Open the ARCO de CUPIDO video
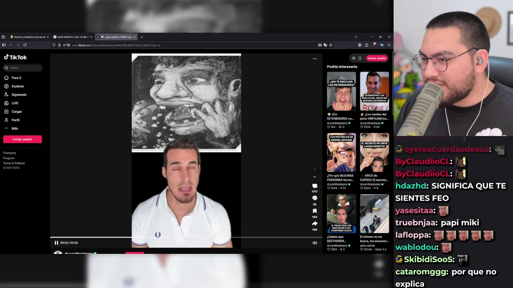This screenshot has width=513, height=288. (374, 152)
